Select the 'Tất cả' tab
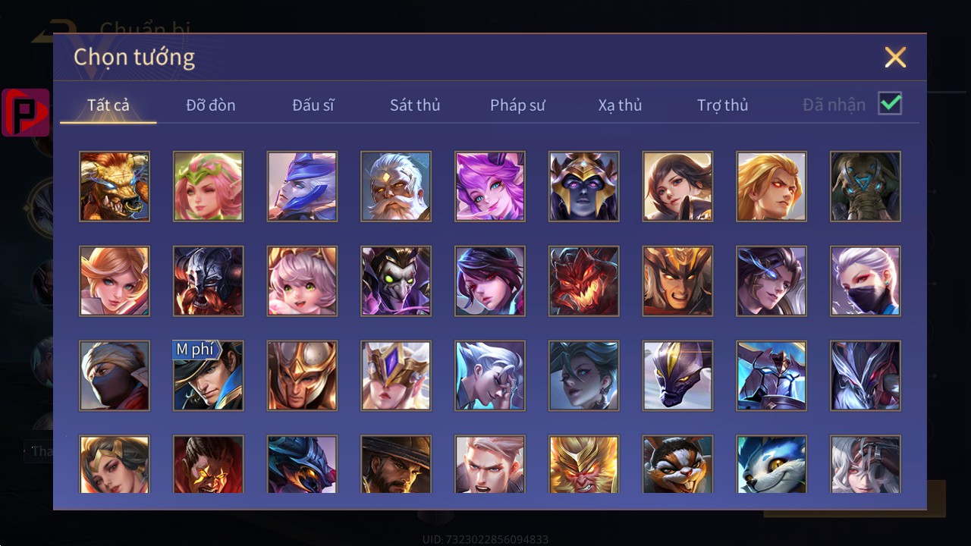This screenshot has height=546, width=971. [108, 105]
